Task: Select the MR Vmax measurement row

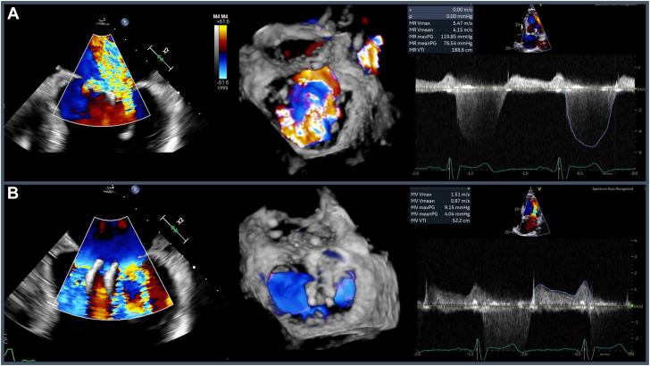Action: (x=440, y=23)
